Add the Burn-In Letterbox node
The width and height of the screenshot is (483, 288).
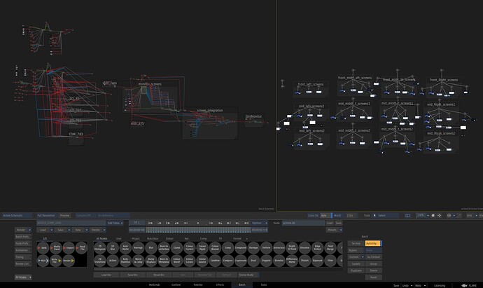(x=164, y=247)
